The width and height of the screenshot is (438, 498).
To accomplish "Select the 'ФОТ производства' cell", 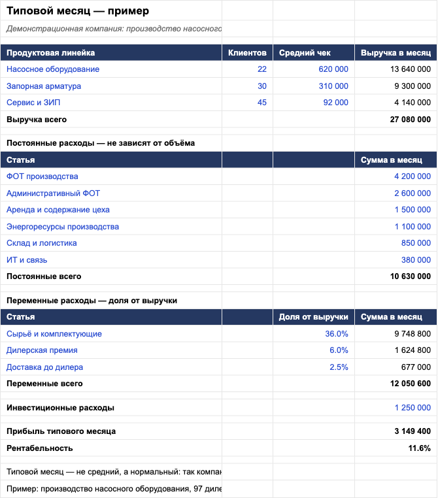I will pyautogui.click(x=111, y=176).
